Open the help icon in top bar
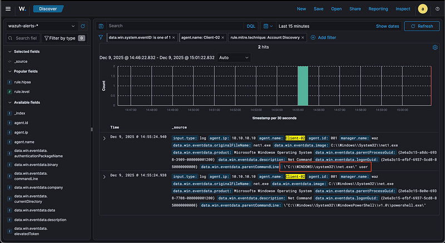Image resolution: width=445 pixels, height=243 pixels. (x=437, y=9)
